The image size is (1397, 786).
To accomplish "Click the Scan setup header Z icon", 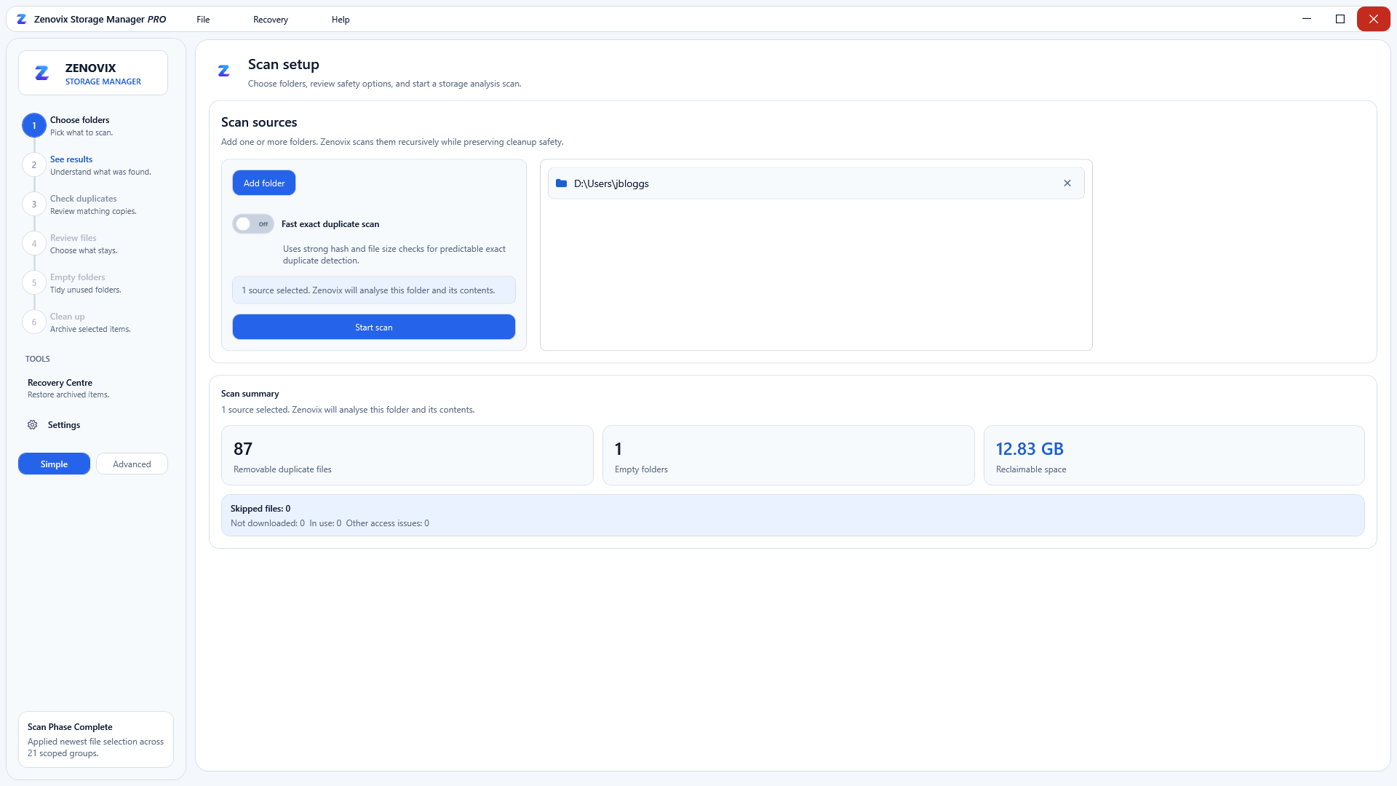I will point(223,71).
